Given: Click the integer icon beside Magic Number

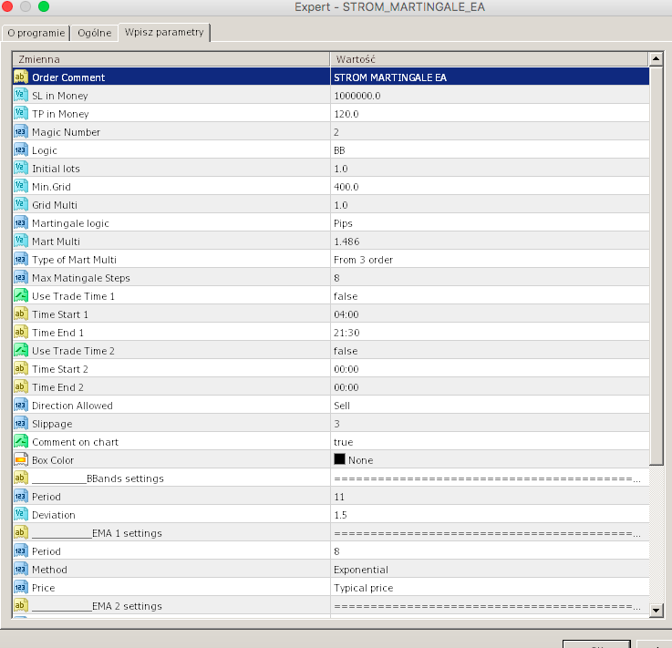Looking at the screenshot, I should 21,132.
